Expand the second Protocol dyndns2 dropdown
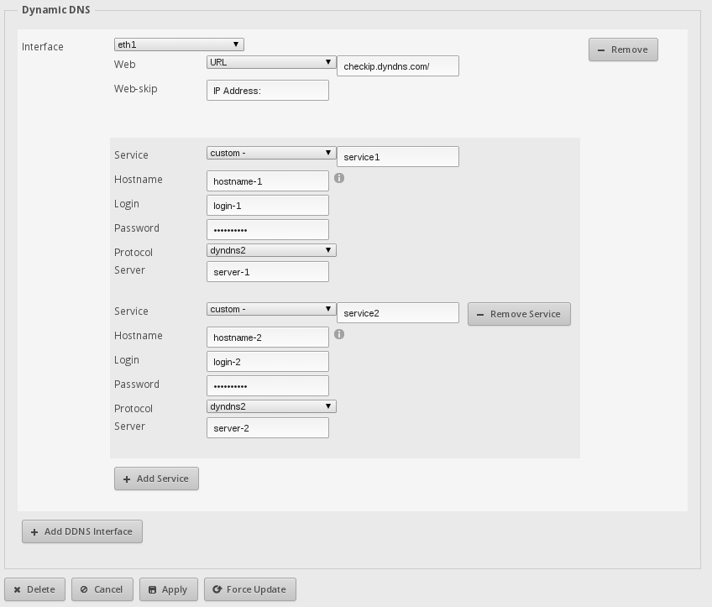 pos(271,406)
